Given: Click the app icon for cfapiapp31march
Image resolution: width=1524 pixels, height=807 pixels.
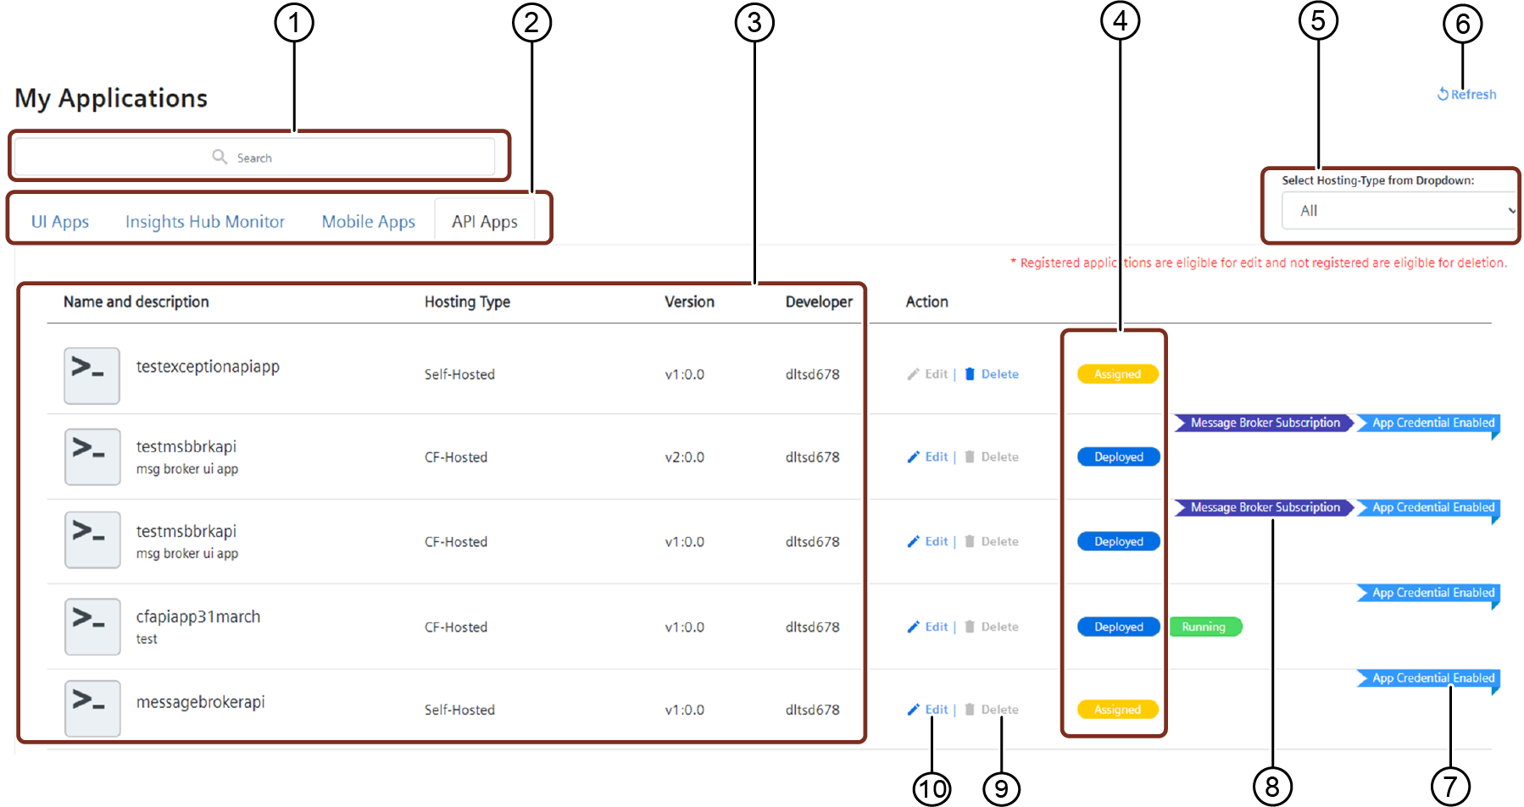Looking at the screenshot, I should [x=92, y=627].
